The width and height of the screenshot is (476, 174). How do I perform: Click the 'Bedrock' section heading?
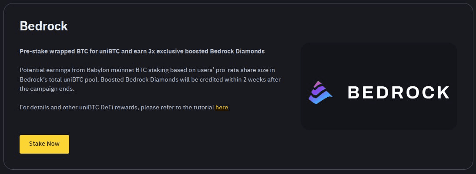pos(44,26)
